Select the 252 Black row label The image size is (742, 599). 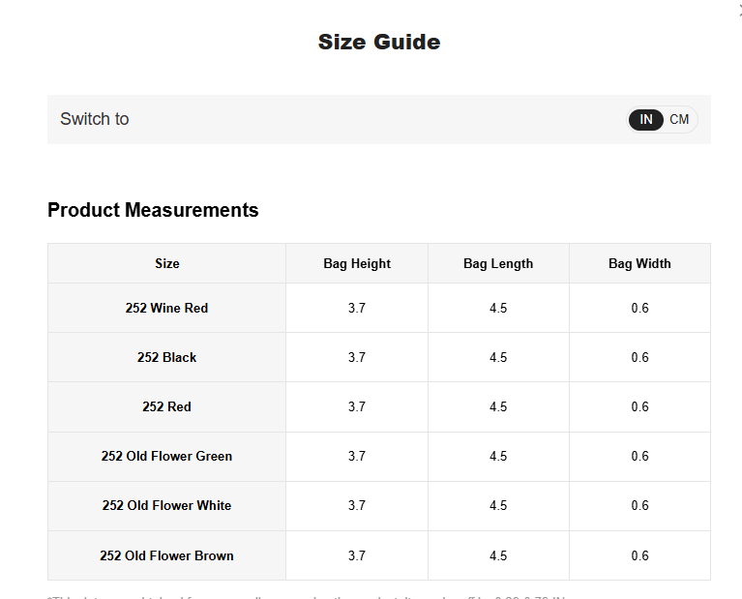click(166, 357)
